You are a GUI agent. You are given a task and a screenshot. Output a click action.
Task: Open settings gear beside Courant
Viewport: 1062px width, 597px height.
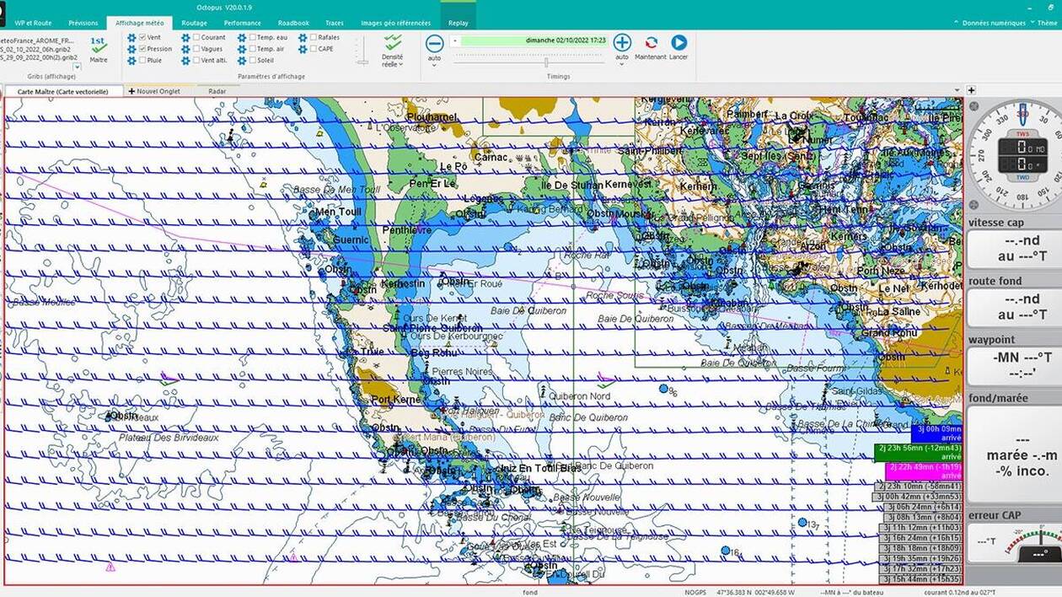tap(185, 38)
